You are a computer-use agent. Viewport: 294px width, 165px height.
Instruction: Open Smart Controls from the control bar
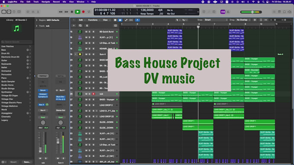click(x=28, y=12)
